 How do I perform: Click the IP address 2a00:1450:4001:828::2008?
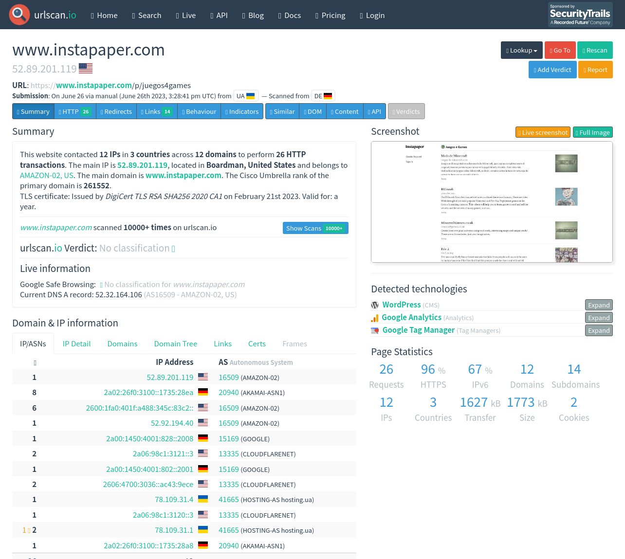coord(149,438)
